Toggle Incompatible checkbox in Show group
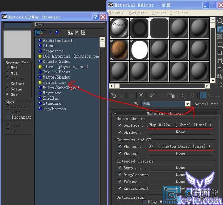This screenshot has height=205, width=223. [8, 117]
